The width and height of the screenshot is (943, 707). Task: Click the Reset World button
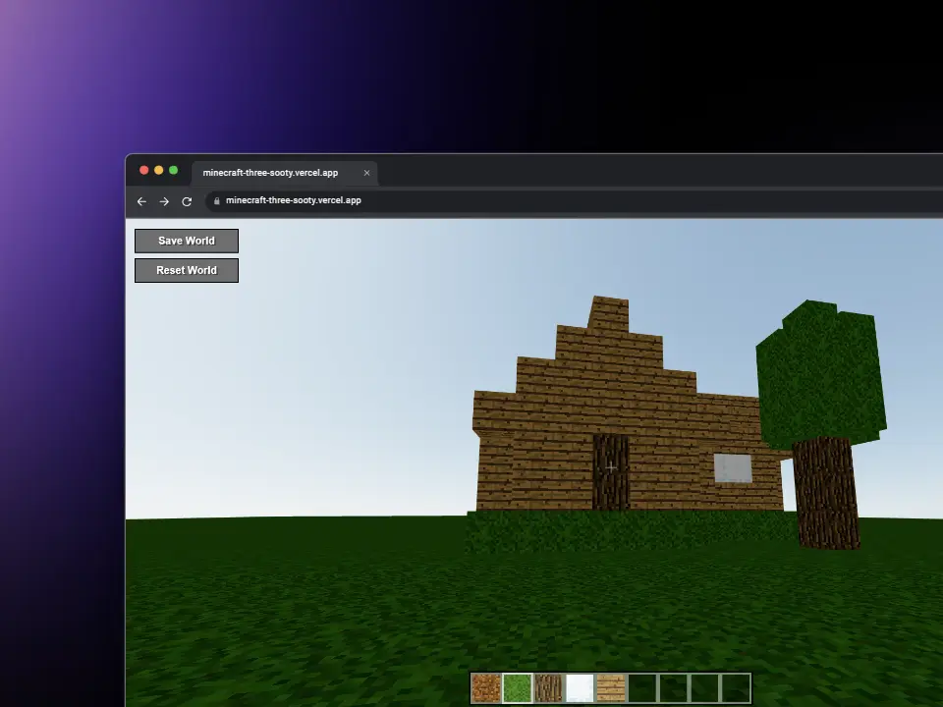187,271
